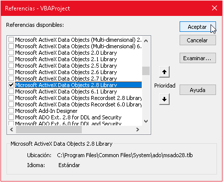This screenshot has height=182, width=223.
Task: Check ActiveX Data Objects Recordset 6.0 Library
Action: pyautogui.click(x=11, y=104)
